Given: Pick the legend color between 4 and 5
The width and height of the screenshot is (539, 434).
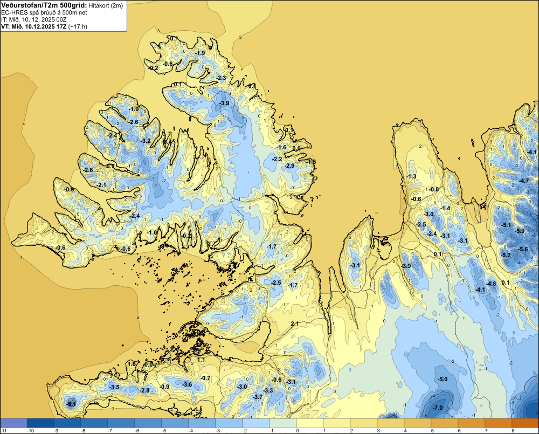Looking at the screenshot, I should [418, 423].
